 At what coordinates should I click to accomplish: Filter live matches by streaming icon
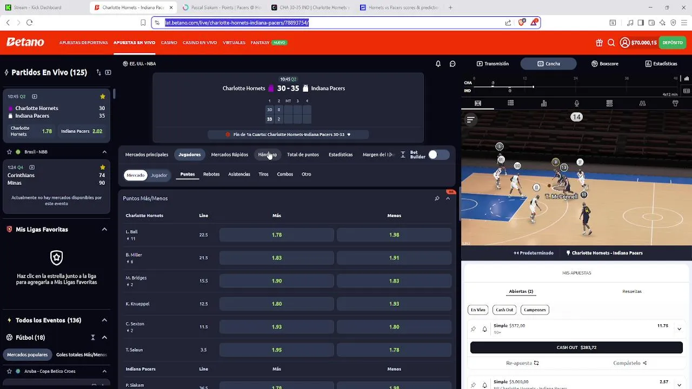[108, 72]
